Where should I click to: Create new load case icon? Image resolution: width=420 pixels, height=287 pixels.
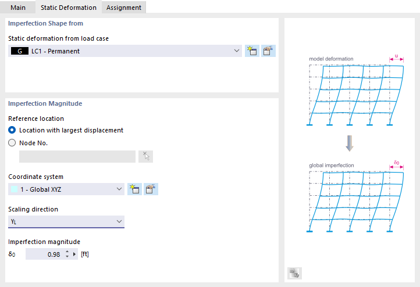coord(252,51)
